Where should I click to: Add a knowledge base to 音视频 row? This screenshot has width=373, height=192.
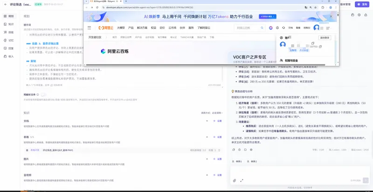pyautogui.click(x=207, y=175)
